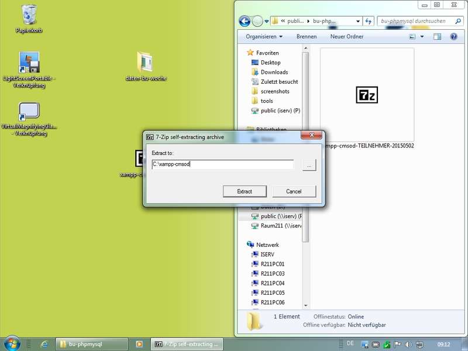This screenshot has width=468, height=351.
Task: Select the file name ending in TEILNEHMER-20150502
Action: (x=369, y=146)
